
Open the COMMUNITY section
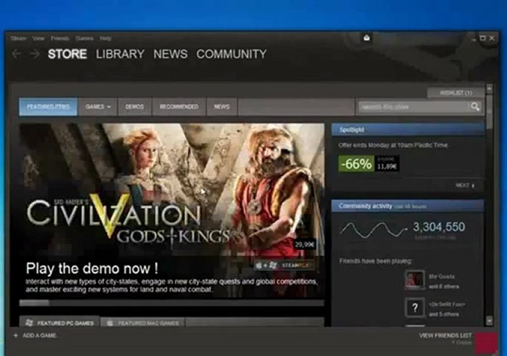click(231, 54)
